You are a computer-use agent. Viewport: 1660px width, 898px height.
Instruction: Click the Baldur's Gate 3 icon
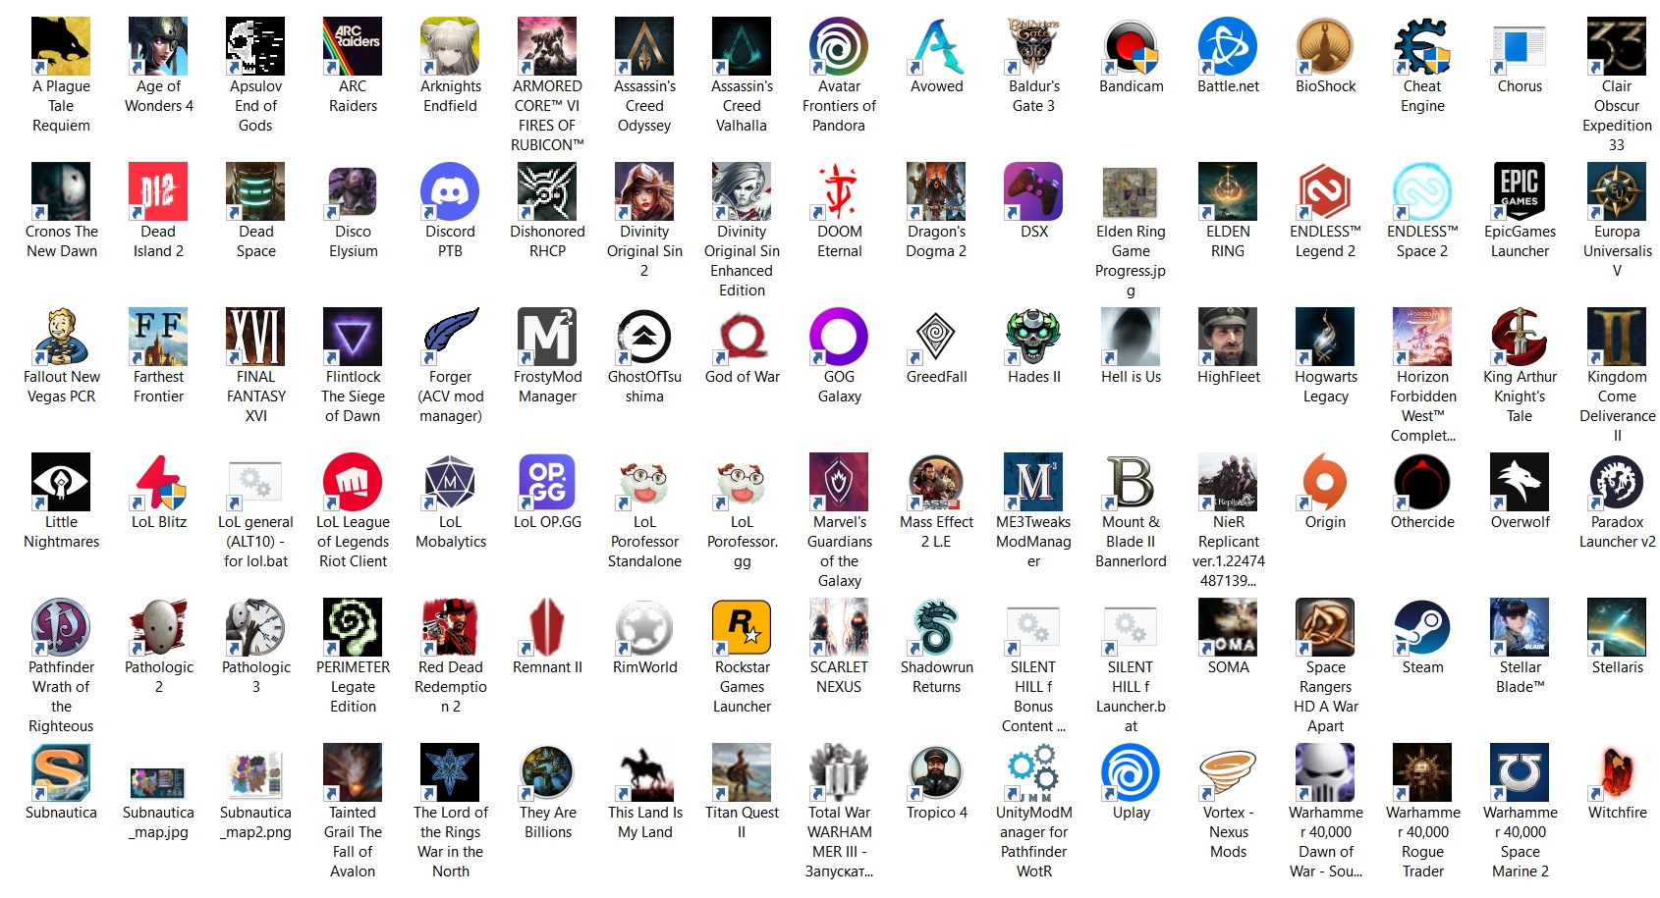[x=1033, y=46]
